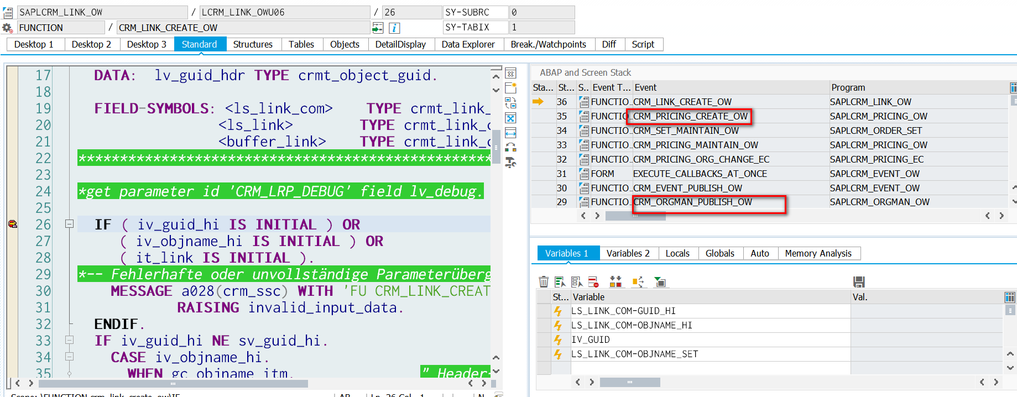Click the swap tool icon beside editor
The width and height of the screenshot is (1017, 397).
(x=510, y=103)
